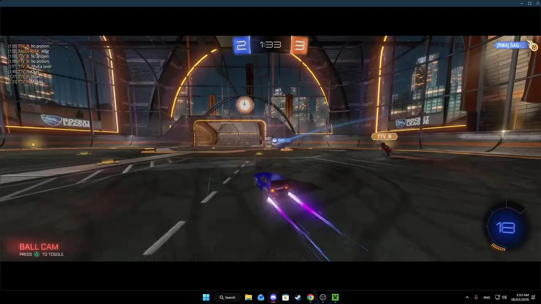Click the stadium clock above the goal

(244, 104)
